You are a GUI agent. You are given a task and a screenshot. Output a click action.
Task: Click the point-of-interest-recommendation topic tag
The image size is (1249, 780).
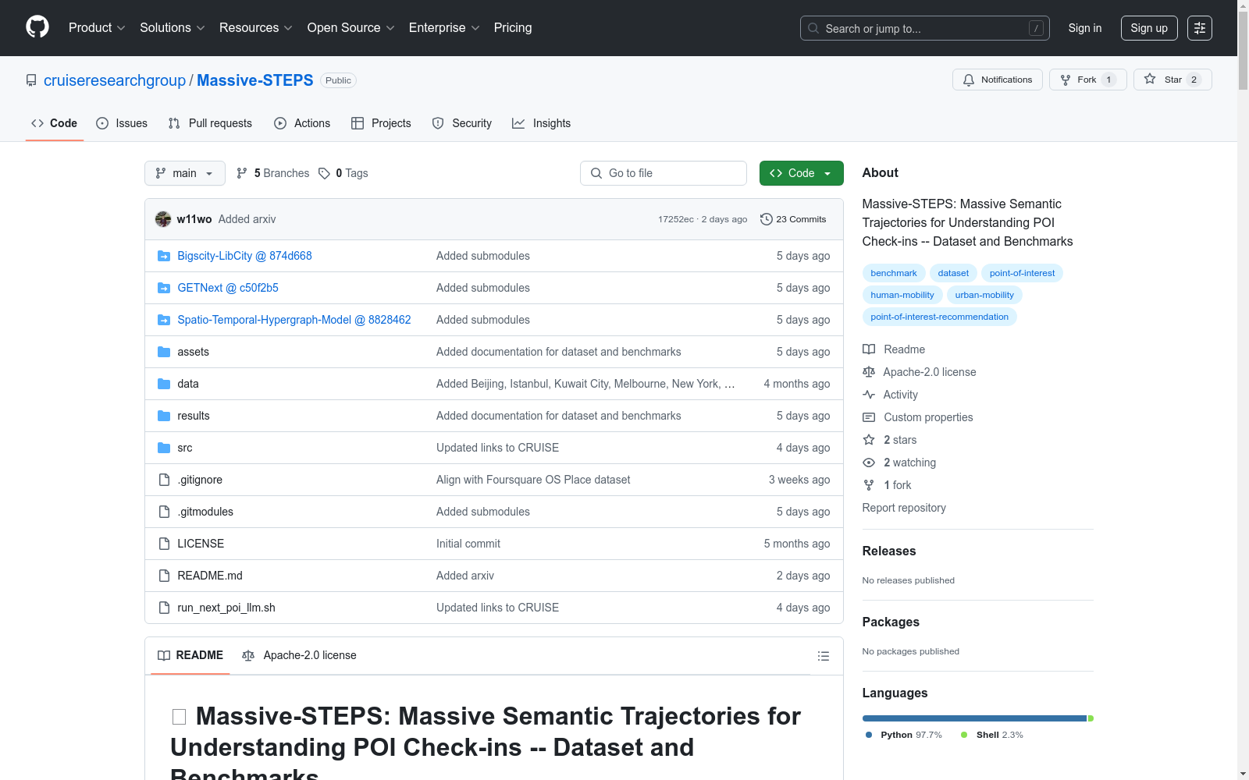coord(940,317)
